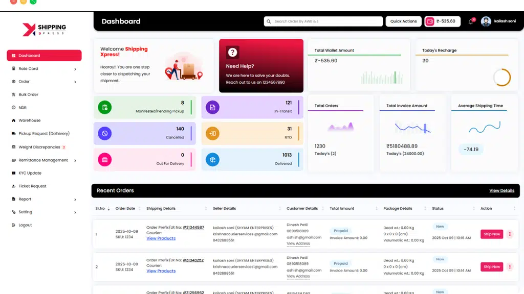
Task: Click order number link #31344587
Action: [x=193, y=227]
